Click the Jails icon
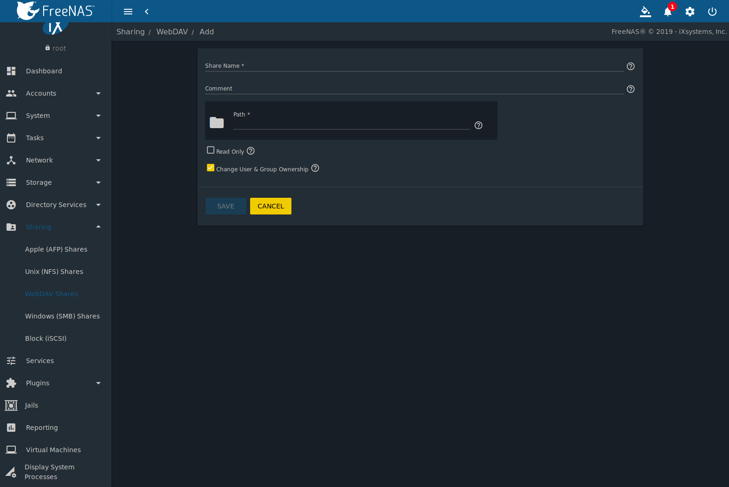The height and width of the screenshot is (487, 729). pos(11,405)
